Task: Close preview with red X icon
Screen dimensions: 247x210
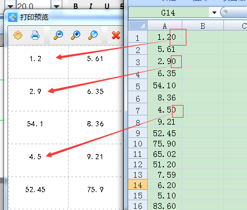Action: [116, 35]
